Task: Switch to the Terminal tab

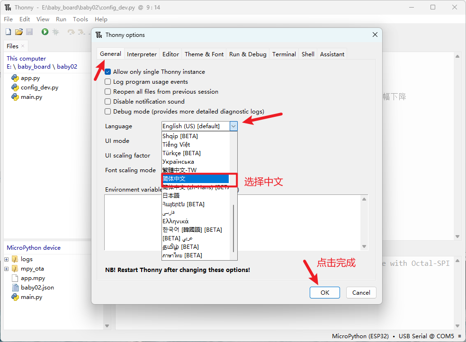Action: tap(284, 54)
